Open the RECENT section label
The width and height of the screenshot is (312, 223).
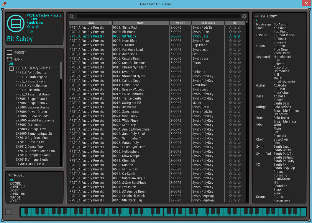20,53
